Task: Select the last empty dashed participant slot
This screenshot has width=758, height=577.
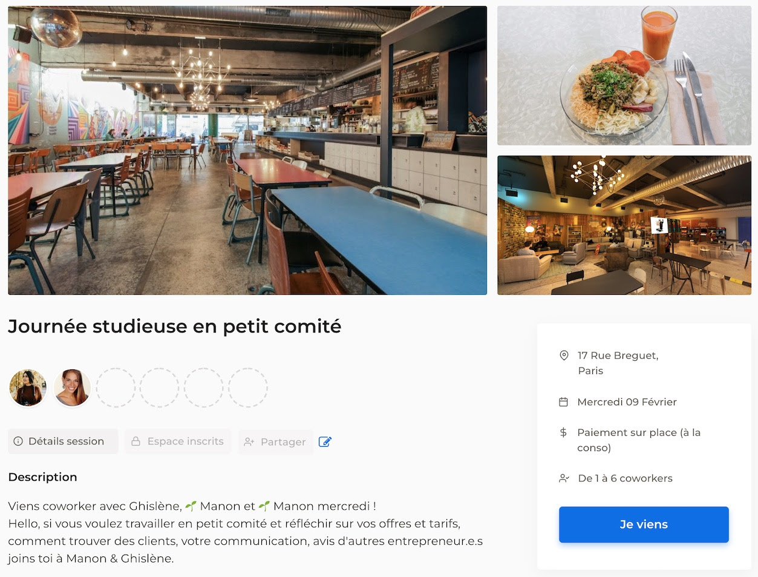Action: coord(248,387)
